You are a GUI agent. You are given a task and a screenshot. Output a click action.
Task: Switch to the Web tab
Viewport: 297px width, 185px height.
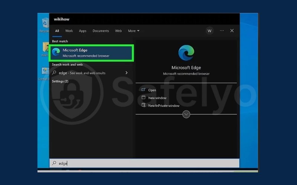118,31
